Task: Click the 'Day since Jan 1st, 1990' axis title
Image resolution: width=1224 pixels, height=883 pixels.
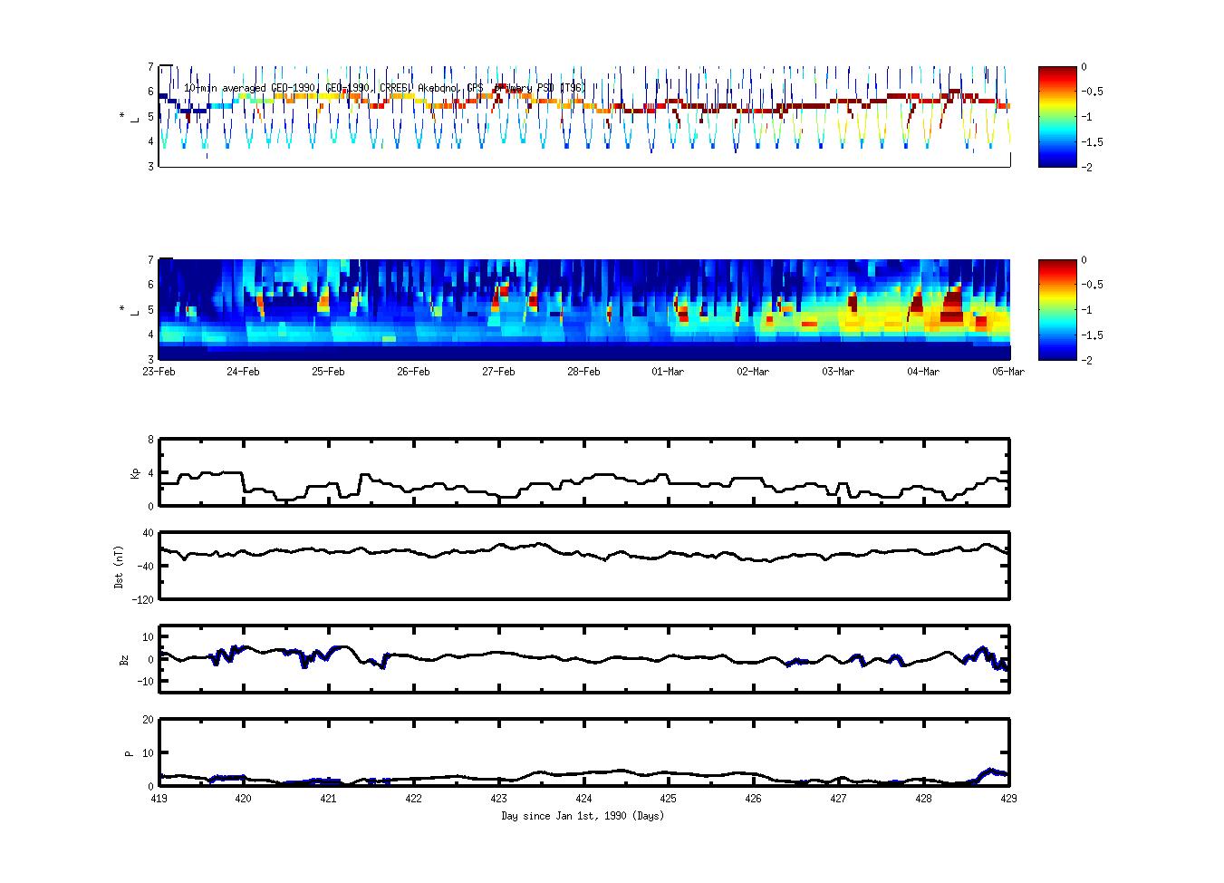Action: pyautogui.click(x=583, y=816)
